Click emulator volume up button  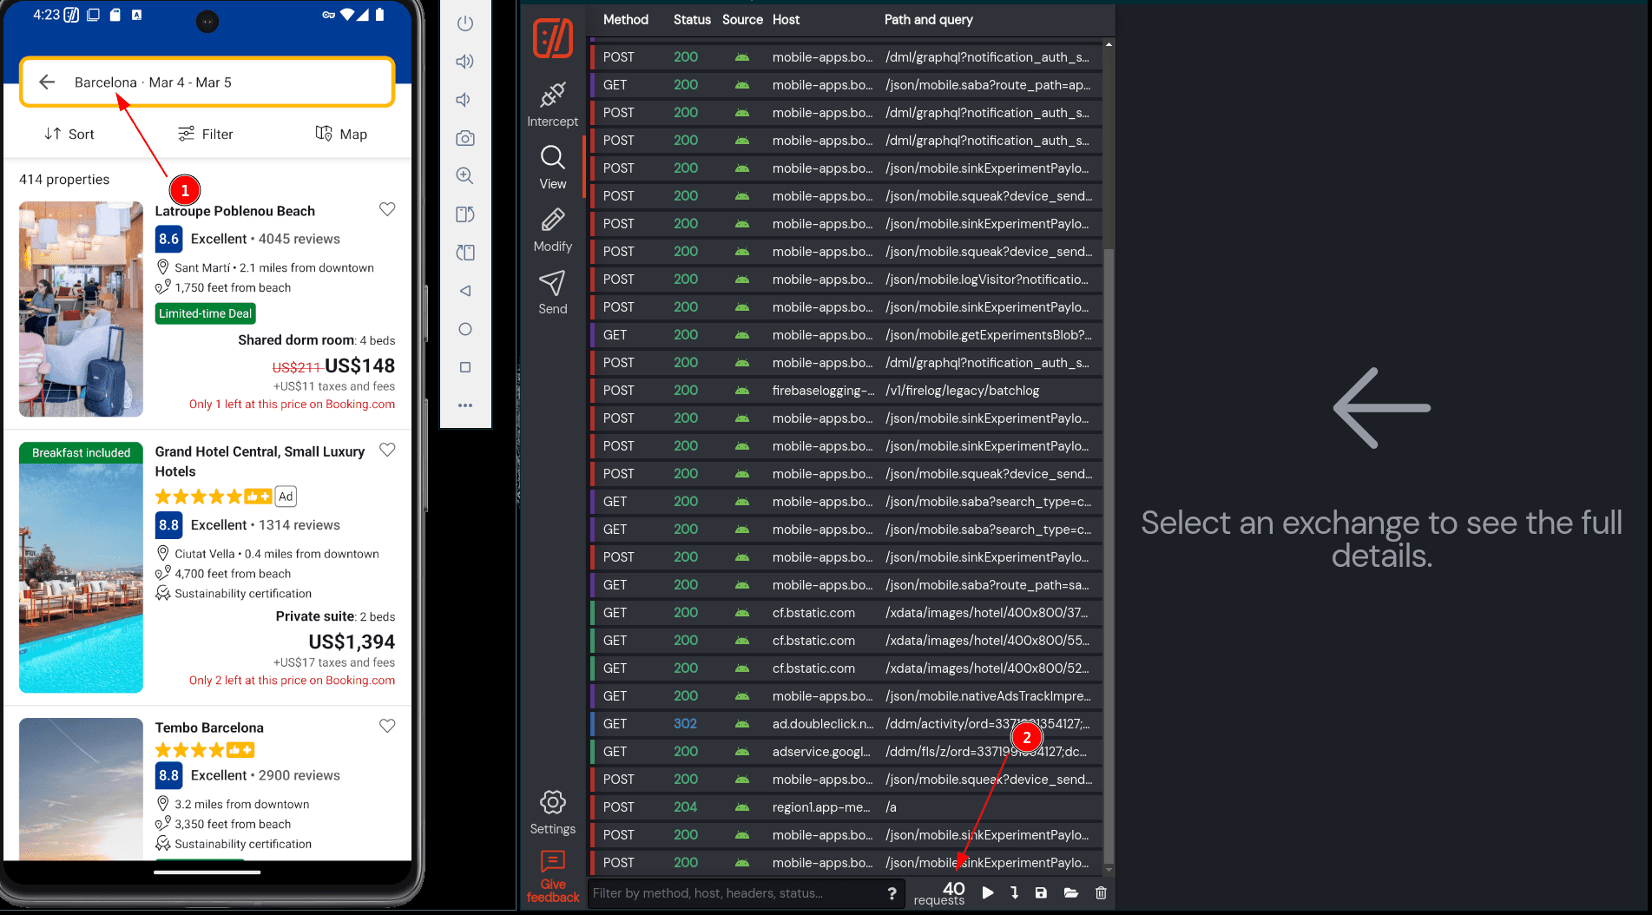465,62
